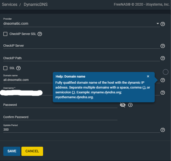171x161 pixels.
Task: Open help icon beside SSL checkbox
Action: click(18, 68)
